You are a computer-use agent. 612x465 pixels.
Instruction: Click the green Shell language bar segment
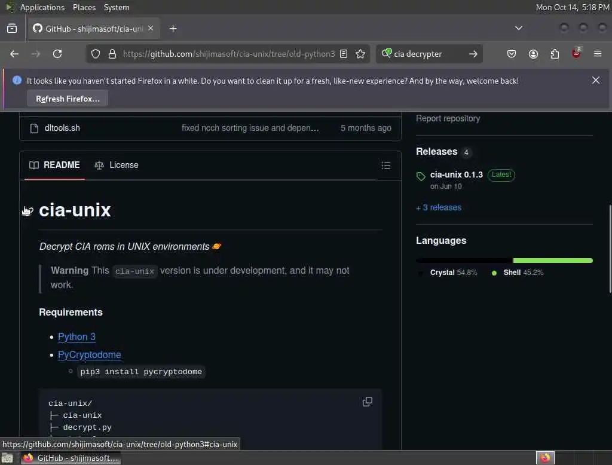point(553,261)
